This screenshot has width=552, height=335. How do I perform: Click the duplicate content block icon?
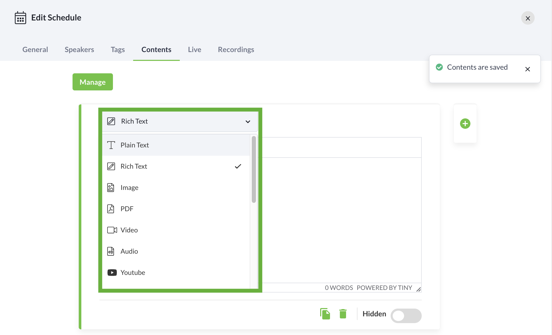tap(325, 314)
